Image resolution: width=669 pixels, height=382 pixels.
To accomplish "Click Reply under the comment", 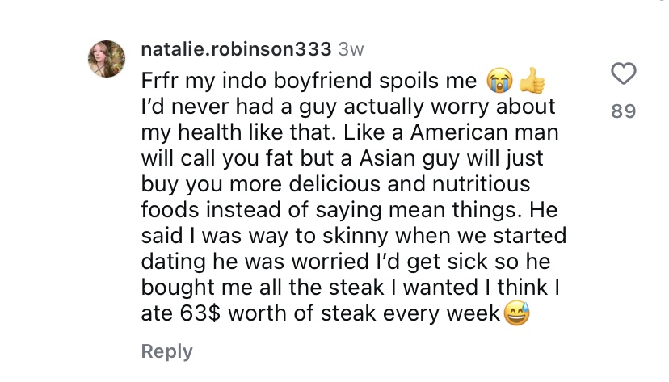I will point(166,352).
